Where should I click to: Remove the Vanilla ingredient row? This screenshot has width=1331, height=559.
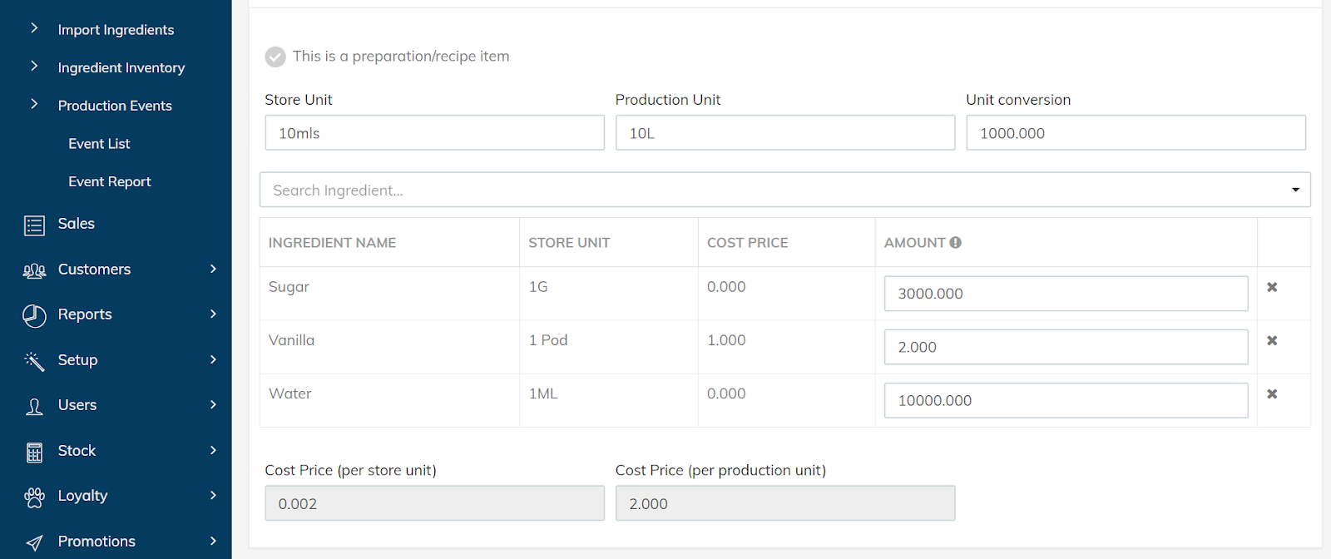pos(1272,340)
